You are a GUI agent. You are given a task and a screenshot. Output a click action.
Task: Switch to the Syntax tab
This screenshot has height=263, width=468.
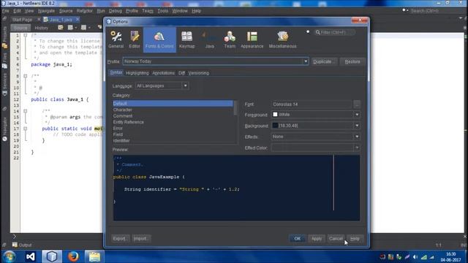pyautogui.click(x=116, y=73)
